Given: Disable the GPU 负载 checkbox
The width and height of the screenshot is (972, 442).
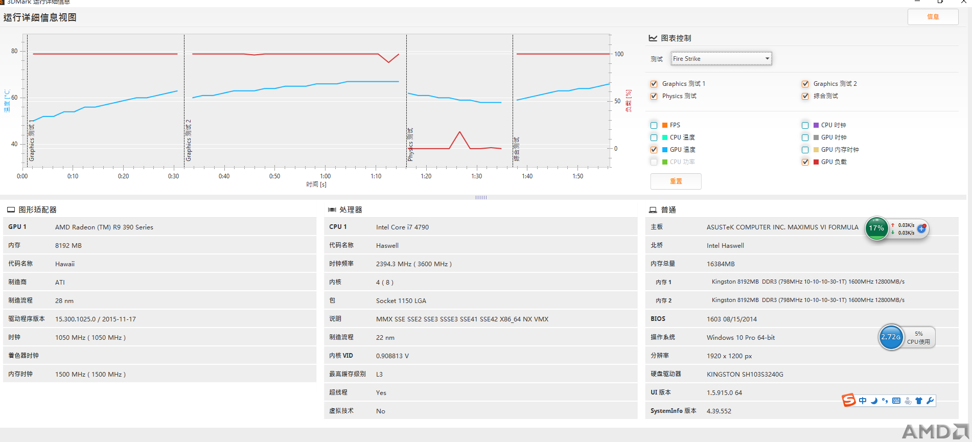Looking at the screenshot, I should click(x=805, y=162).
